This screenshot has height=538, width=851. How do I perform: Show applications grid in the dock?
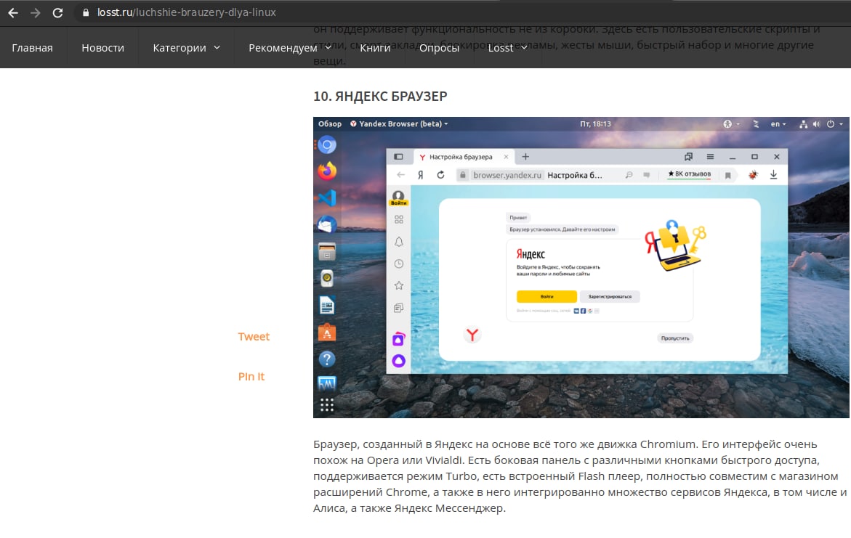click(x=327, y=405)
